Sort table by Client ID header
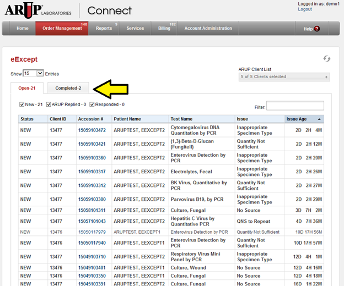Screen dimensions: 344x286 click(62, 119)
